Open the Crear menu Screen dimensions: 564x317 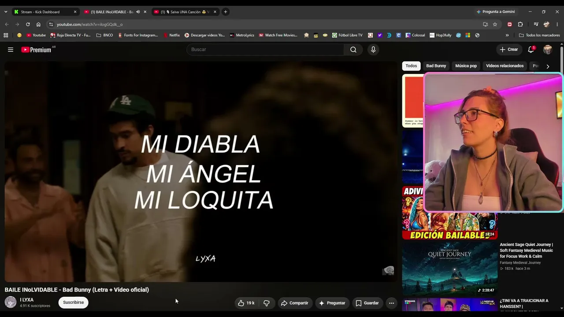tap(509, 50)
